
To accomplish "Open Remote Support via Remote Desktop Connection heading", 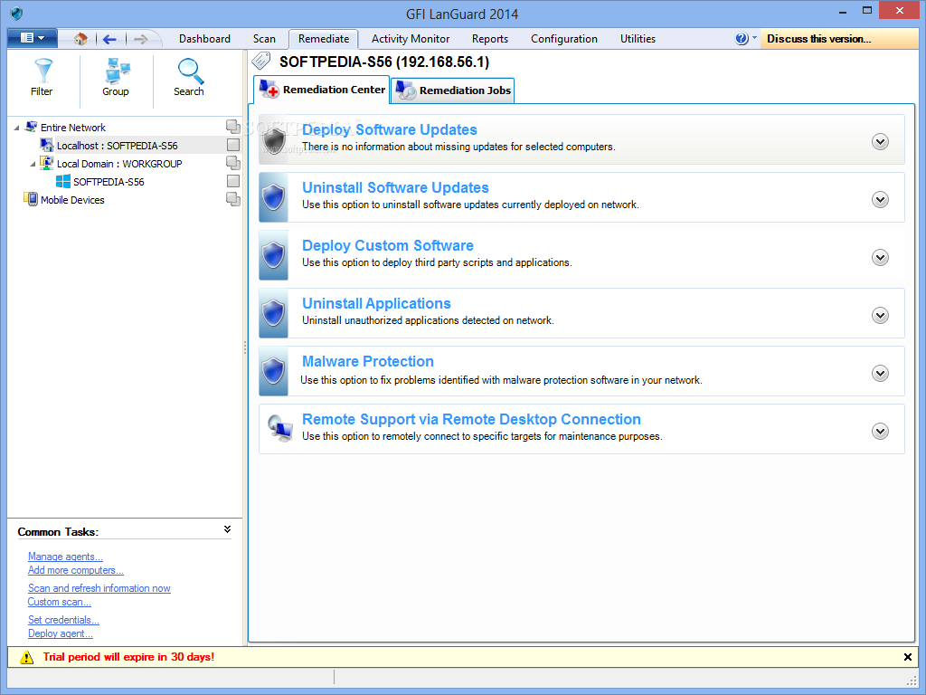I will click(471, 419).
